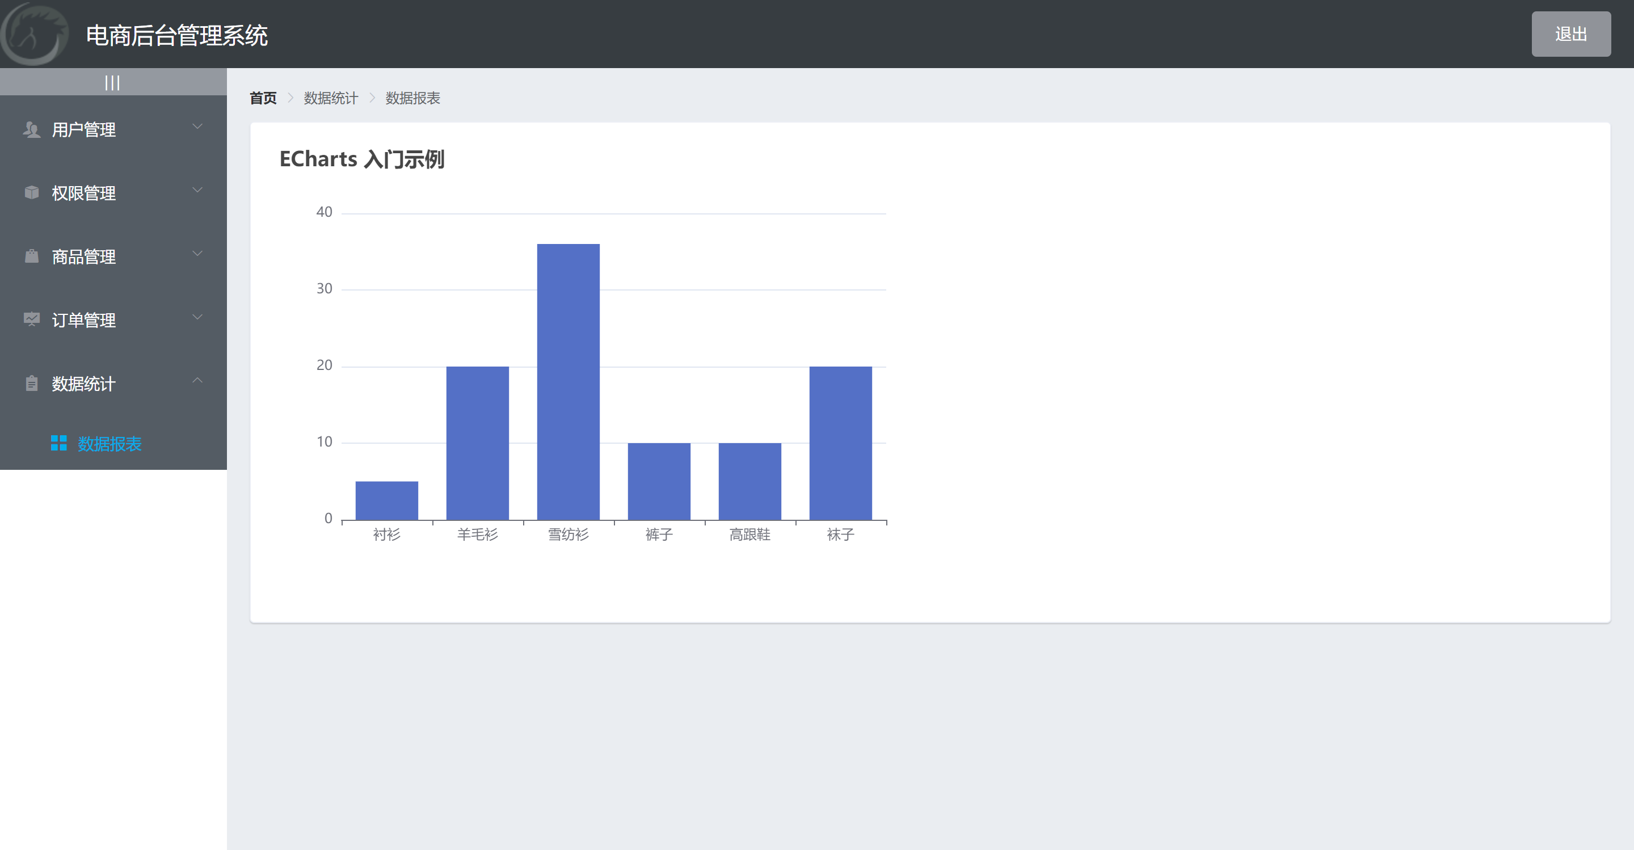The image size is (1634, 850).
Task: Click the 羊毛衫 bar in chart
Action: pos(477,443)
